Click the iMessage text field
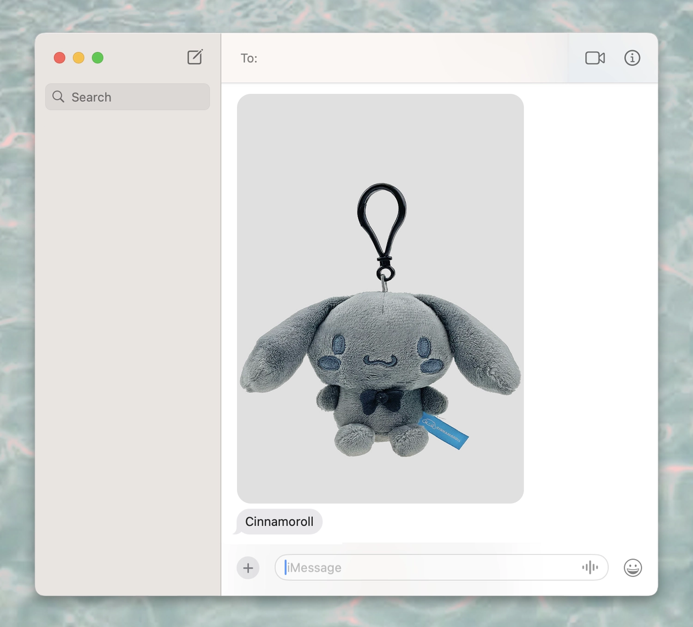The height and width of the screenshot is (627, 693). (441, 567)
